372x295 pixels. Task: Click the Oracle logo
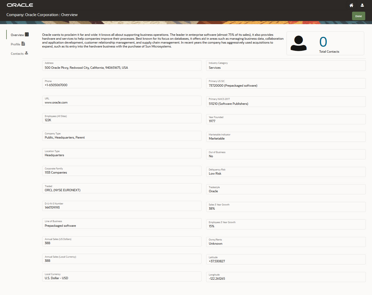[x=20, y=5]
